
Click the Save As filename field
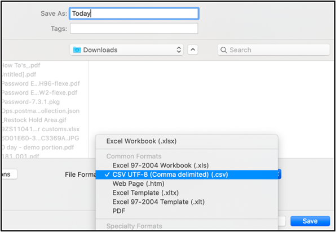pos(134,14)
